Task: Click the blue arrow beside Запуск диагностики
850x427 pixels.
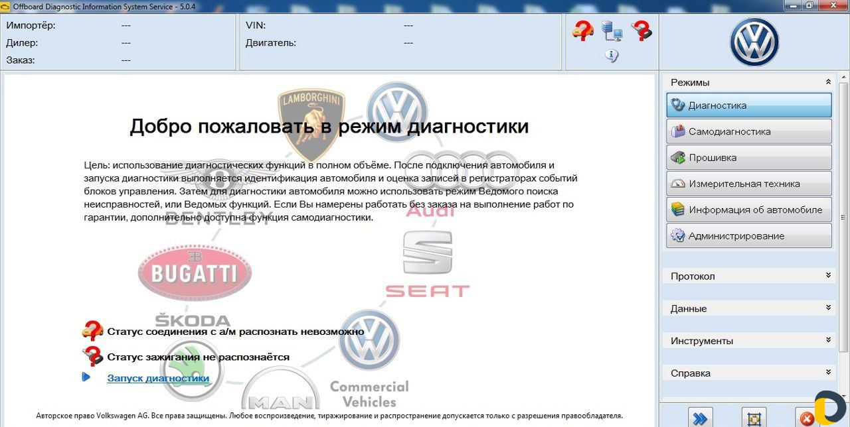Action: pyautogui.click(x=86, y=377)
